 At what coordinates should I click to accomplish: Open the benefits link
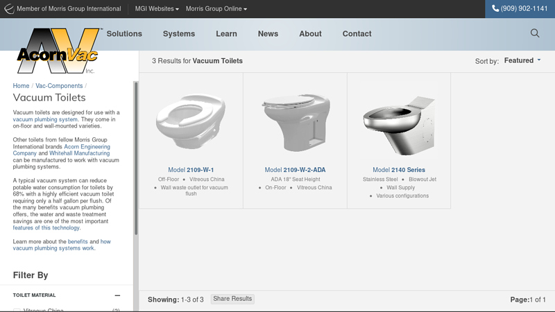(78, 241)
